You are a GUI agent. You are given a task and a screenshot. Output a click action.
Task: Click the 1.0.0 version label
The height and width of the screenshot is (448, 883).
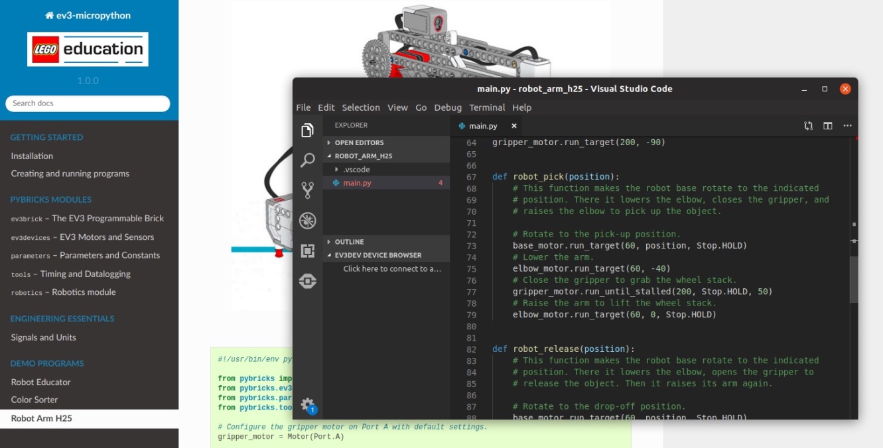(88, 81)
